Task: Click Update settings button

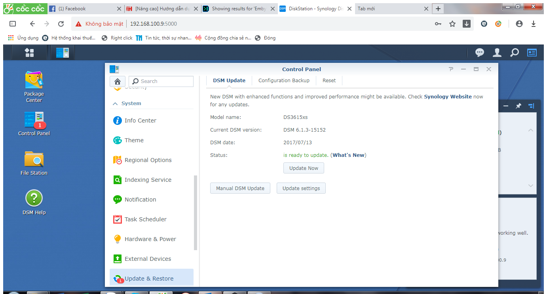Action: (301, 188)
